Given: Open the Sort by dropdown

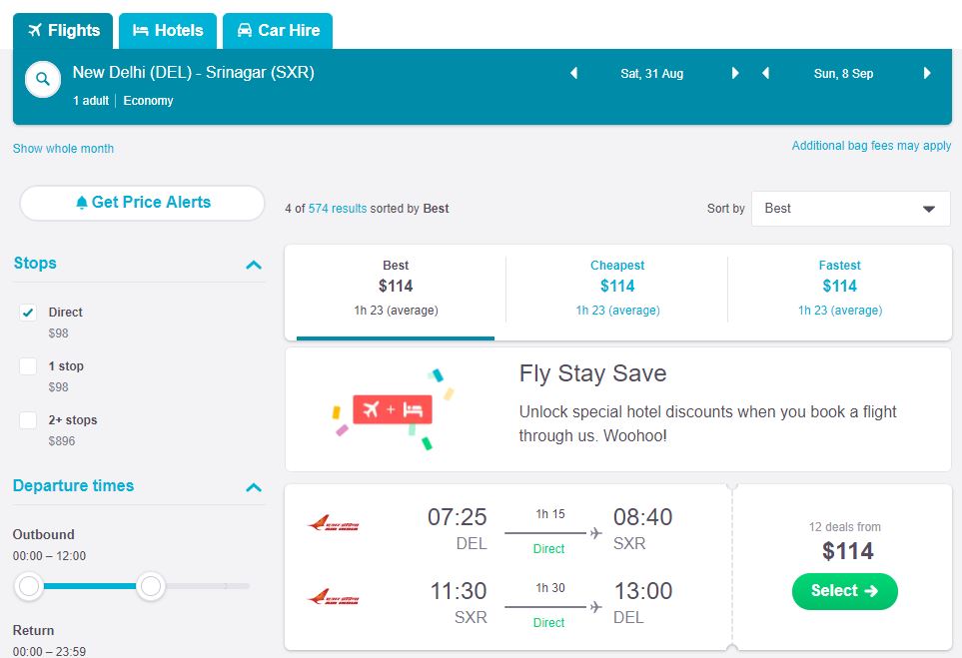Looking at the screenshot, I should click(850, 209).
